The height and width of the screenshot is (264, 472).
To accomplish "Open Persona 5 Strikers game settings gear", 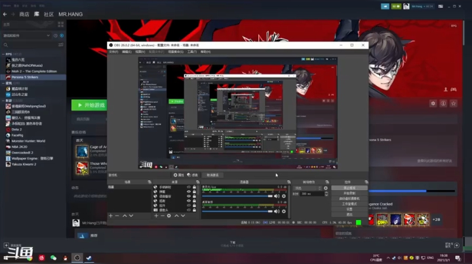I will [x=433, y=103].
